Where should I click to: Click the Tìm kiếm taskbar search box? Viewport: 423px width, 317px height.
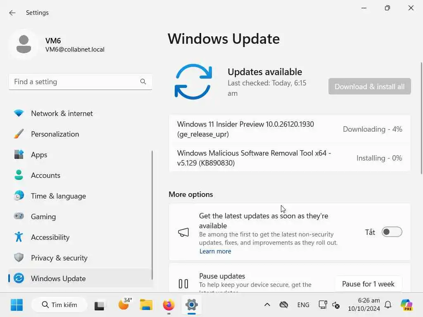click(59, 305)
